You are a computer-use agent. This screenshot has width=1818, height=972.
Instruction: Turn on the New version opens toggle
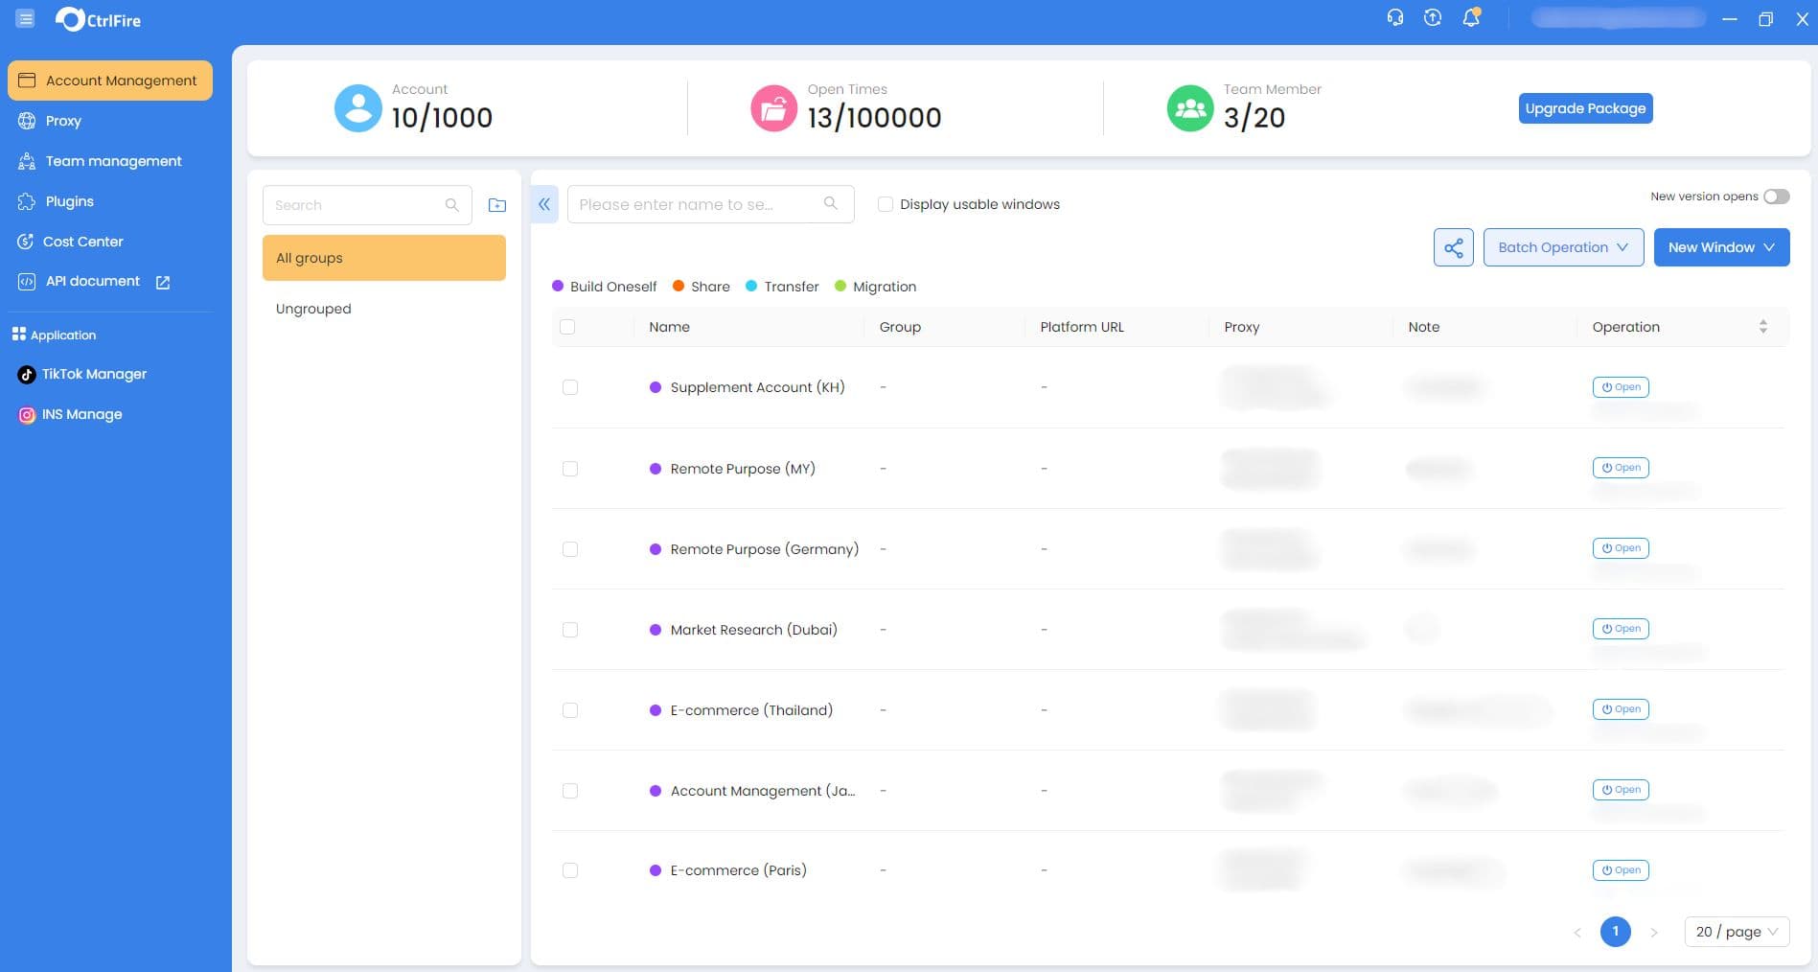[1776, 197]
